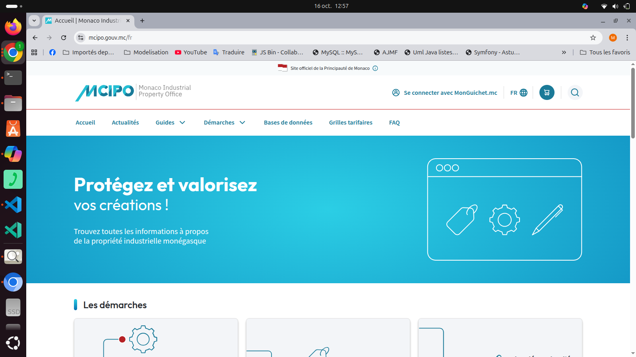The width and height of the screenshot is (636, 357).
Task: Open Grilles tarifaires menu item
Action: tap(351, 123)
